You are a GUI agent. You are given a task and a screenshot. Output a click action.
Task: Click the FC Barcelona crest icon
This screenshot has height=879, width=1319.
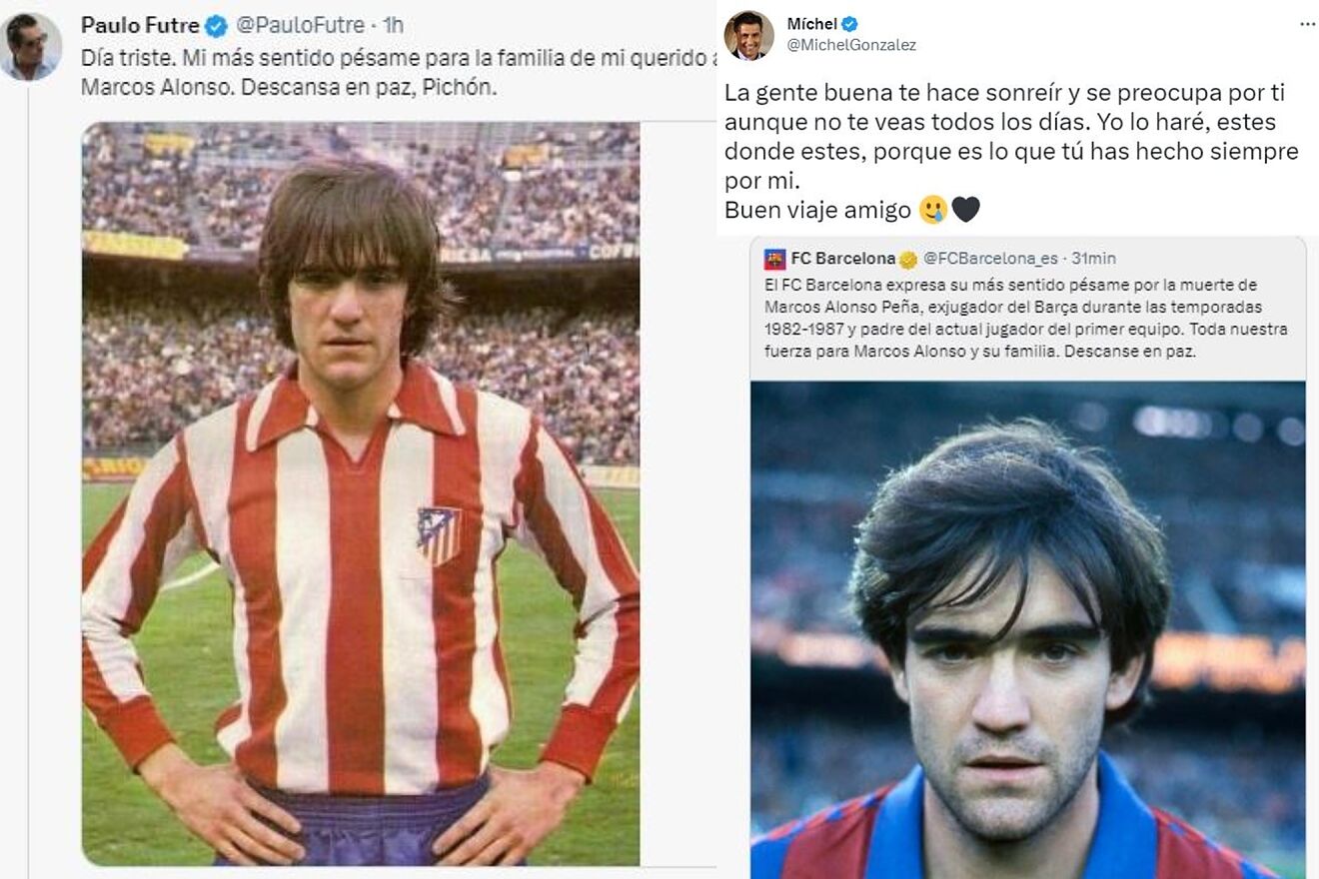(774, 260)
